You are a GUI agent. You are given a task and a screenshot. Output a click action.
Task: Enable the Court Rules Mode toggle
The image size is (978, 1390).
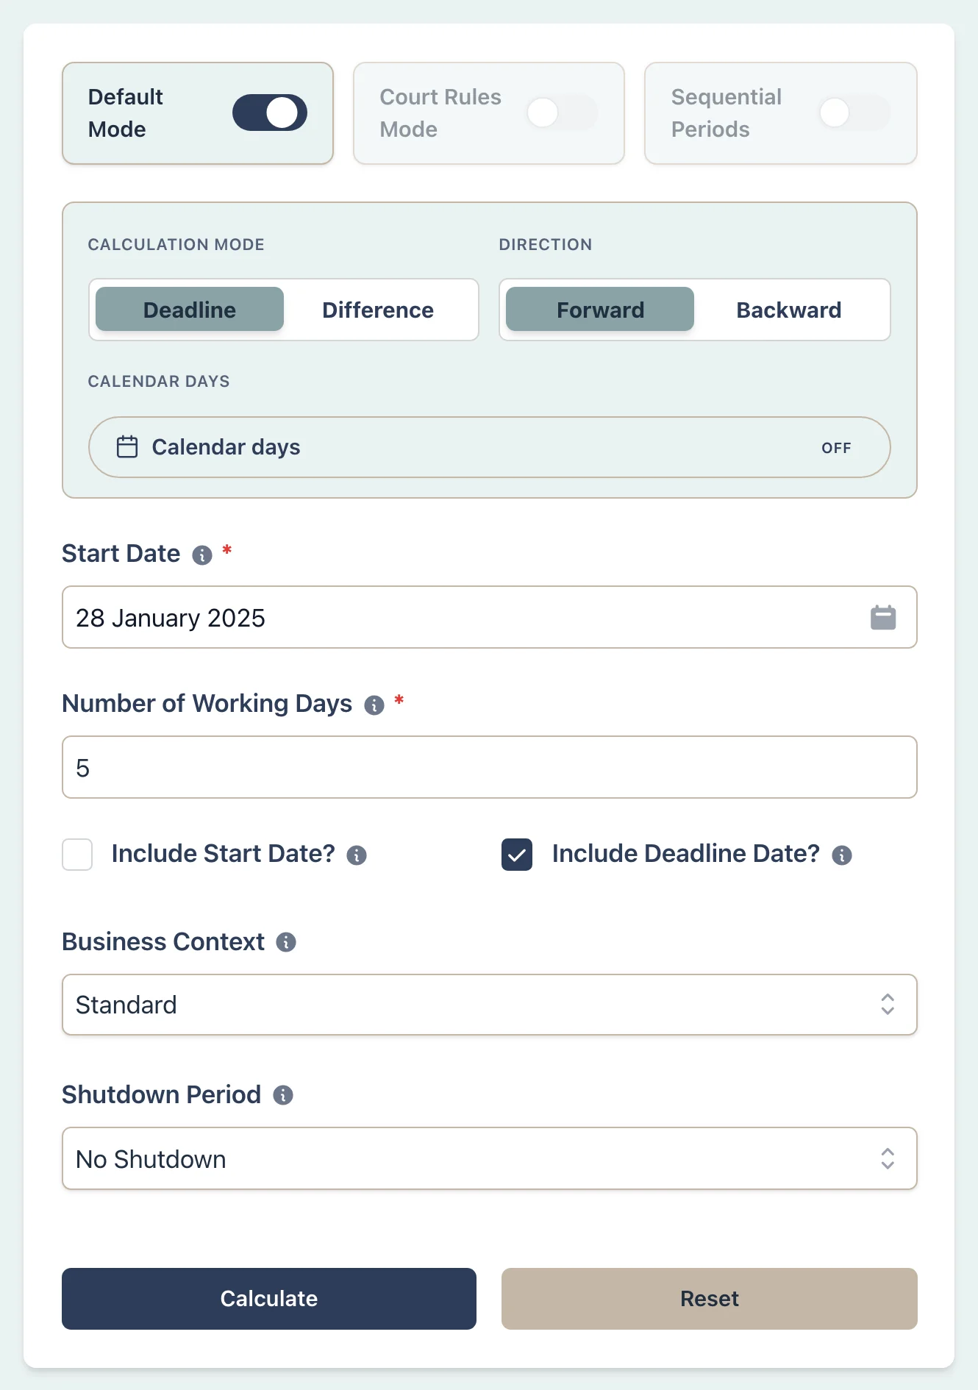560,112
